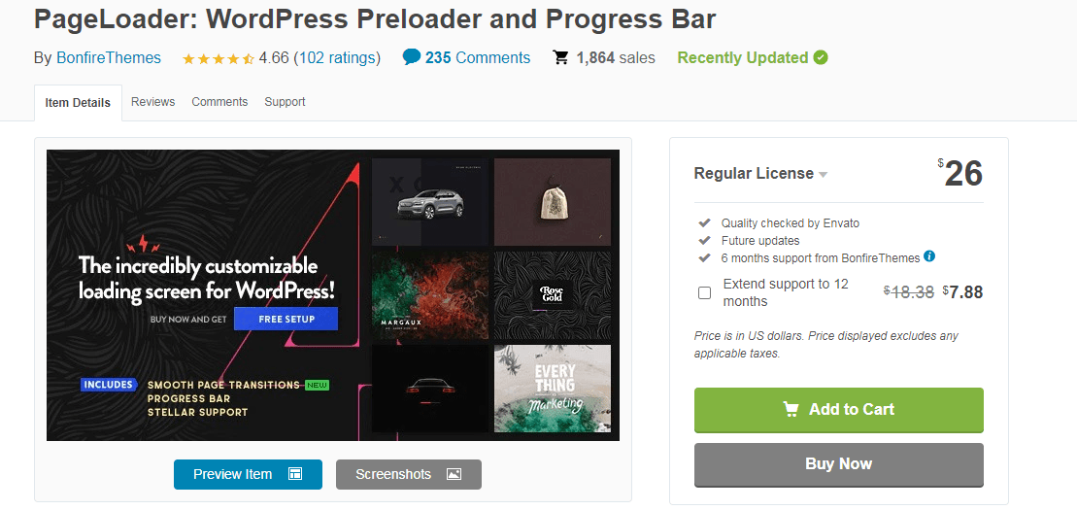Image resolution: width=1077 pixels, height=510 pixels.
Task: Click the blue FREE SETUP banner button
Action: pyautogui.click(x=286, y=319)
